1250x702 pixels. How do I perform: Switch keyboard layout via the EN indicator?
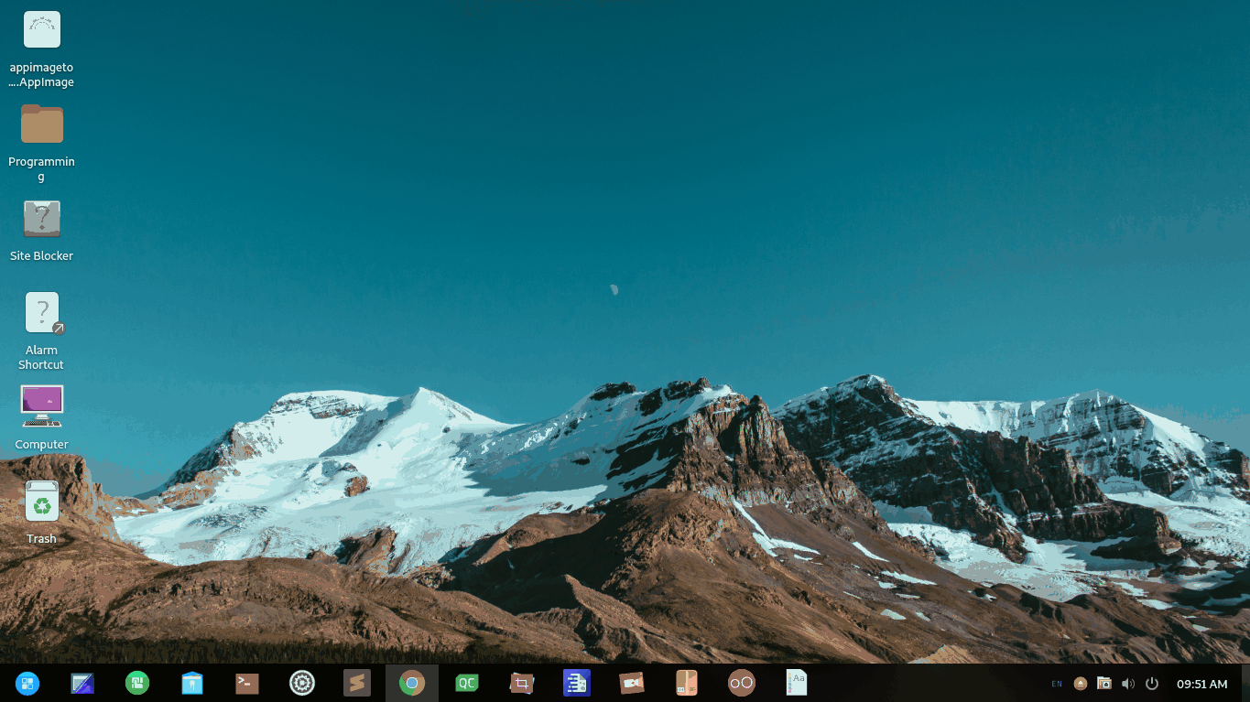click(x=1056, y=684)
